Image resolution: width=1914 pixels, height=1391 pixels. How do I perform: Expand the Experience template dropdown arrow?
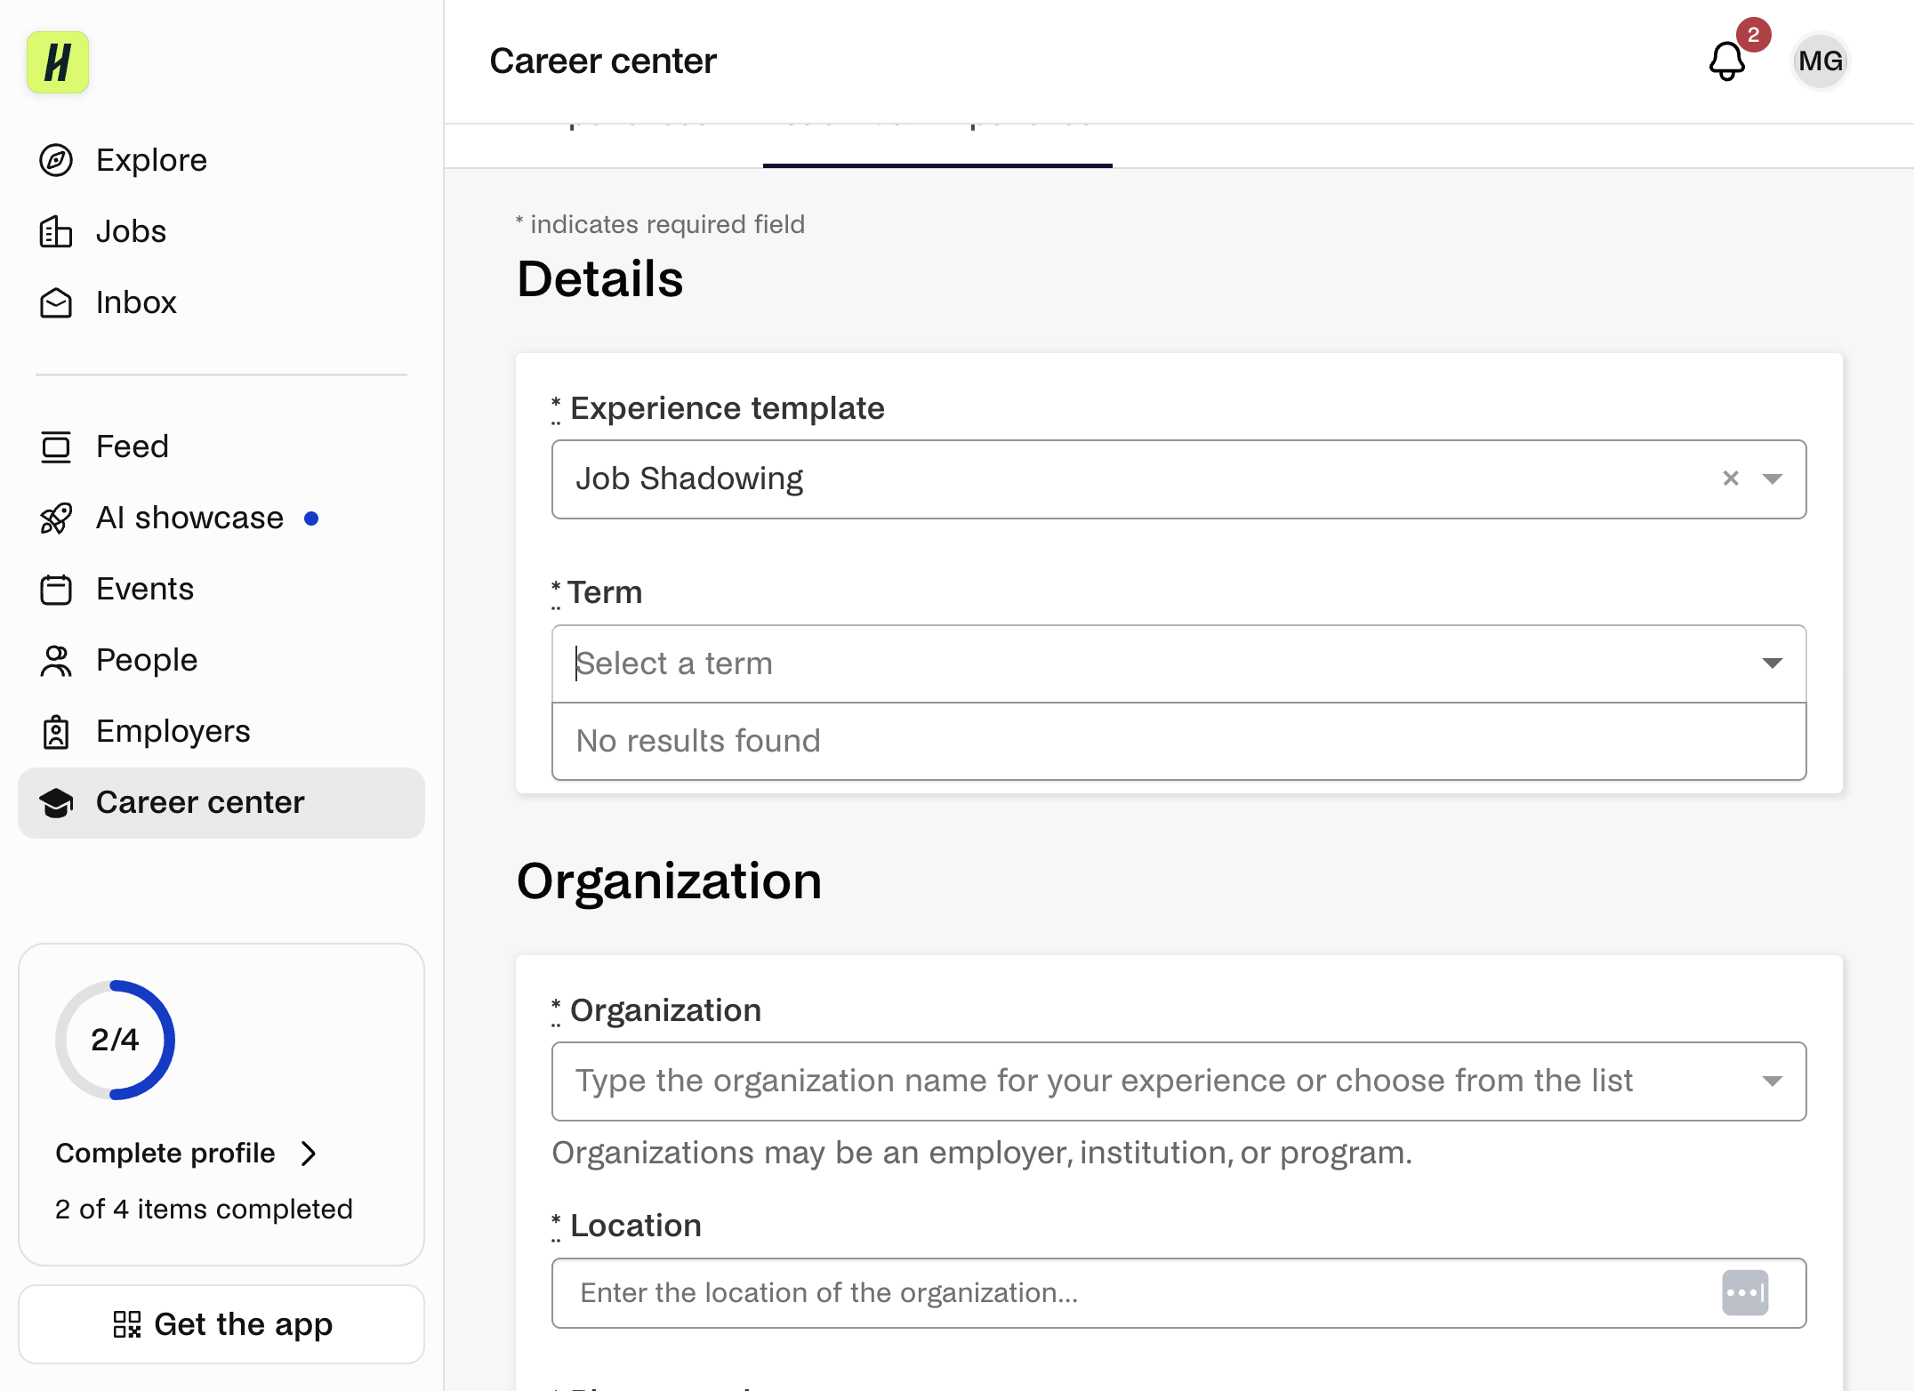1773,478
